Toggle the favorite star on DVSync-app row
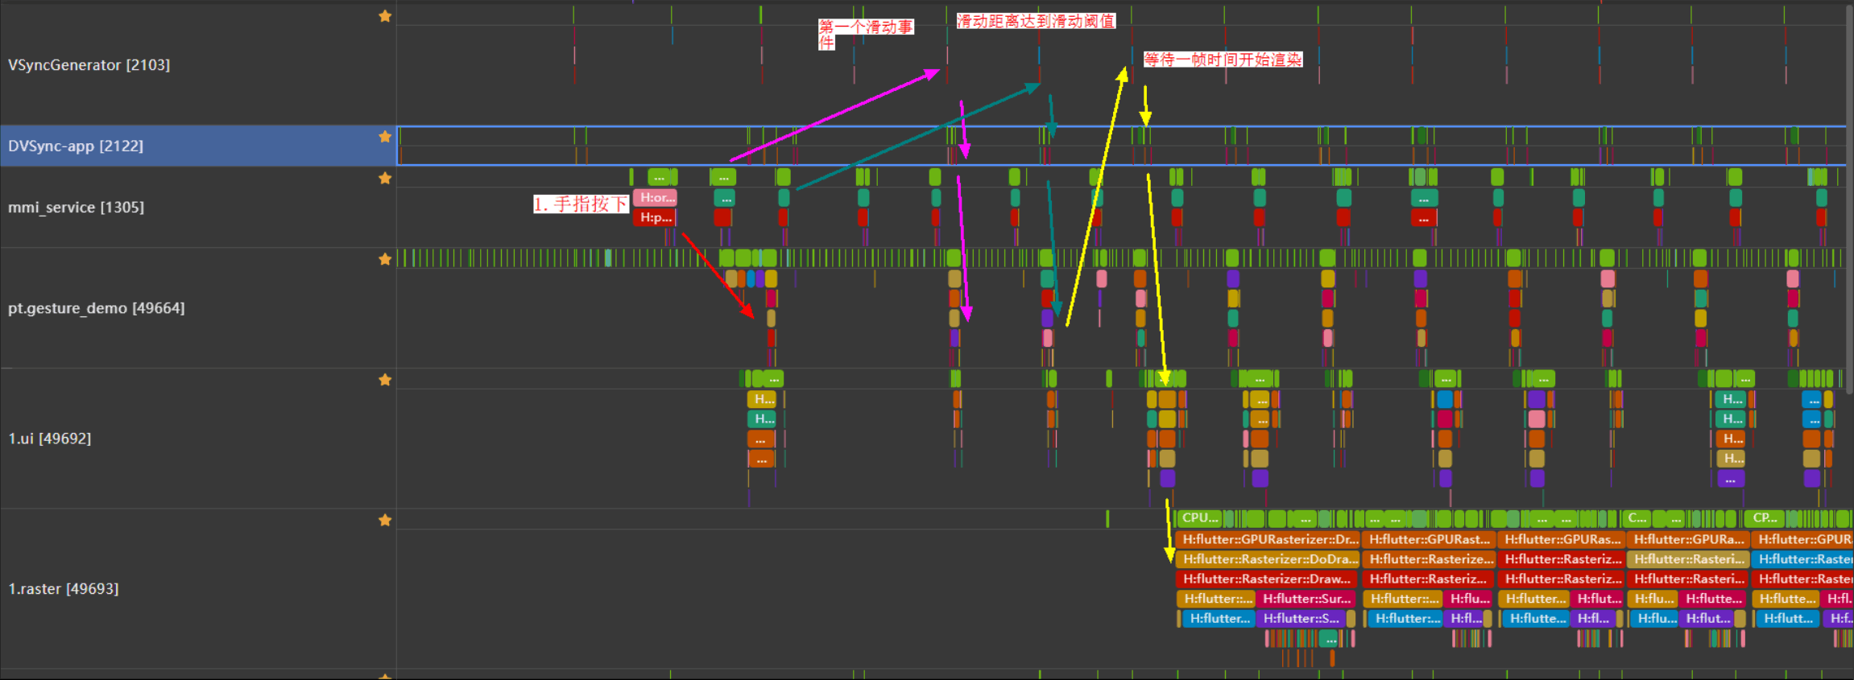Screen dimensions: 1854x680 pos(385,137)
